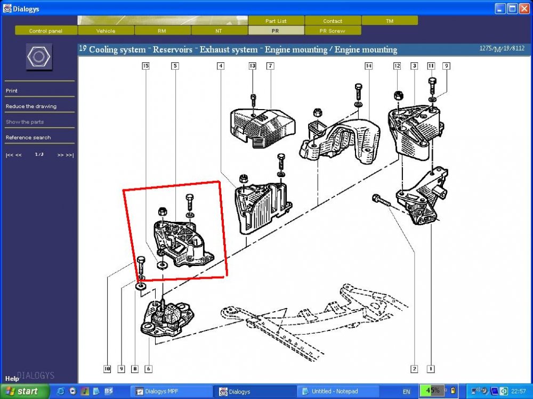
Task: Click the taskbar clock showing 22:57
Action: 519,391
